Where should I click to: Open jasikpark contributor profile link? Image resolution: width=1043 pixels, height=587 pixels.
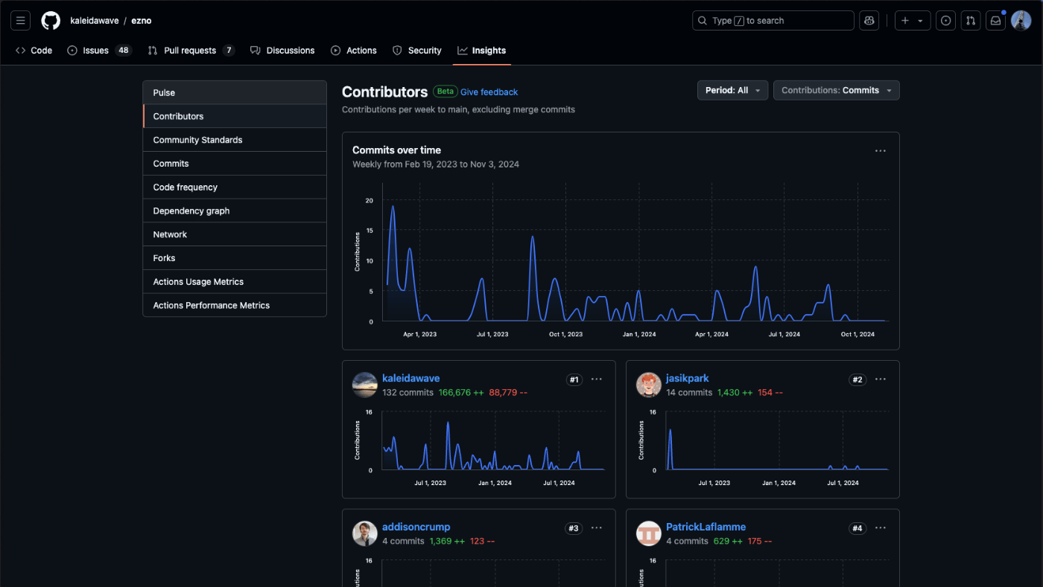click(688, 378)
